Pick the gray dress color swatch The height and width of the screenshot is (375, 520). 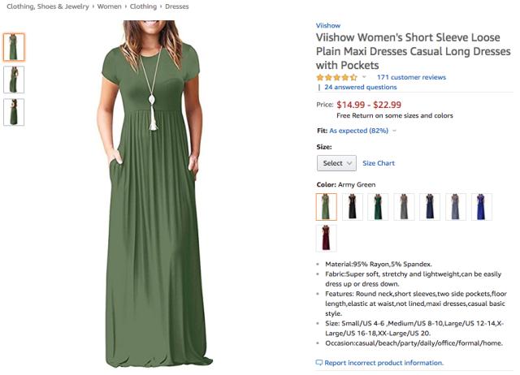404,207
